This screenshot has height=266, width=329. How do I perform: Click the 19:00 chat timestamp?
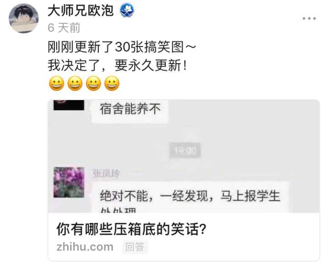pos(185,150)
